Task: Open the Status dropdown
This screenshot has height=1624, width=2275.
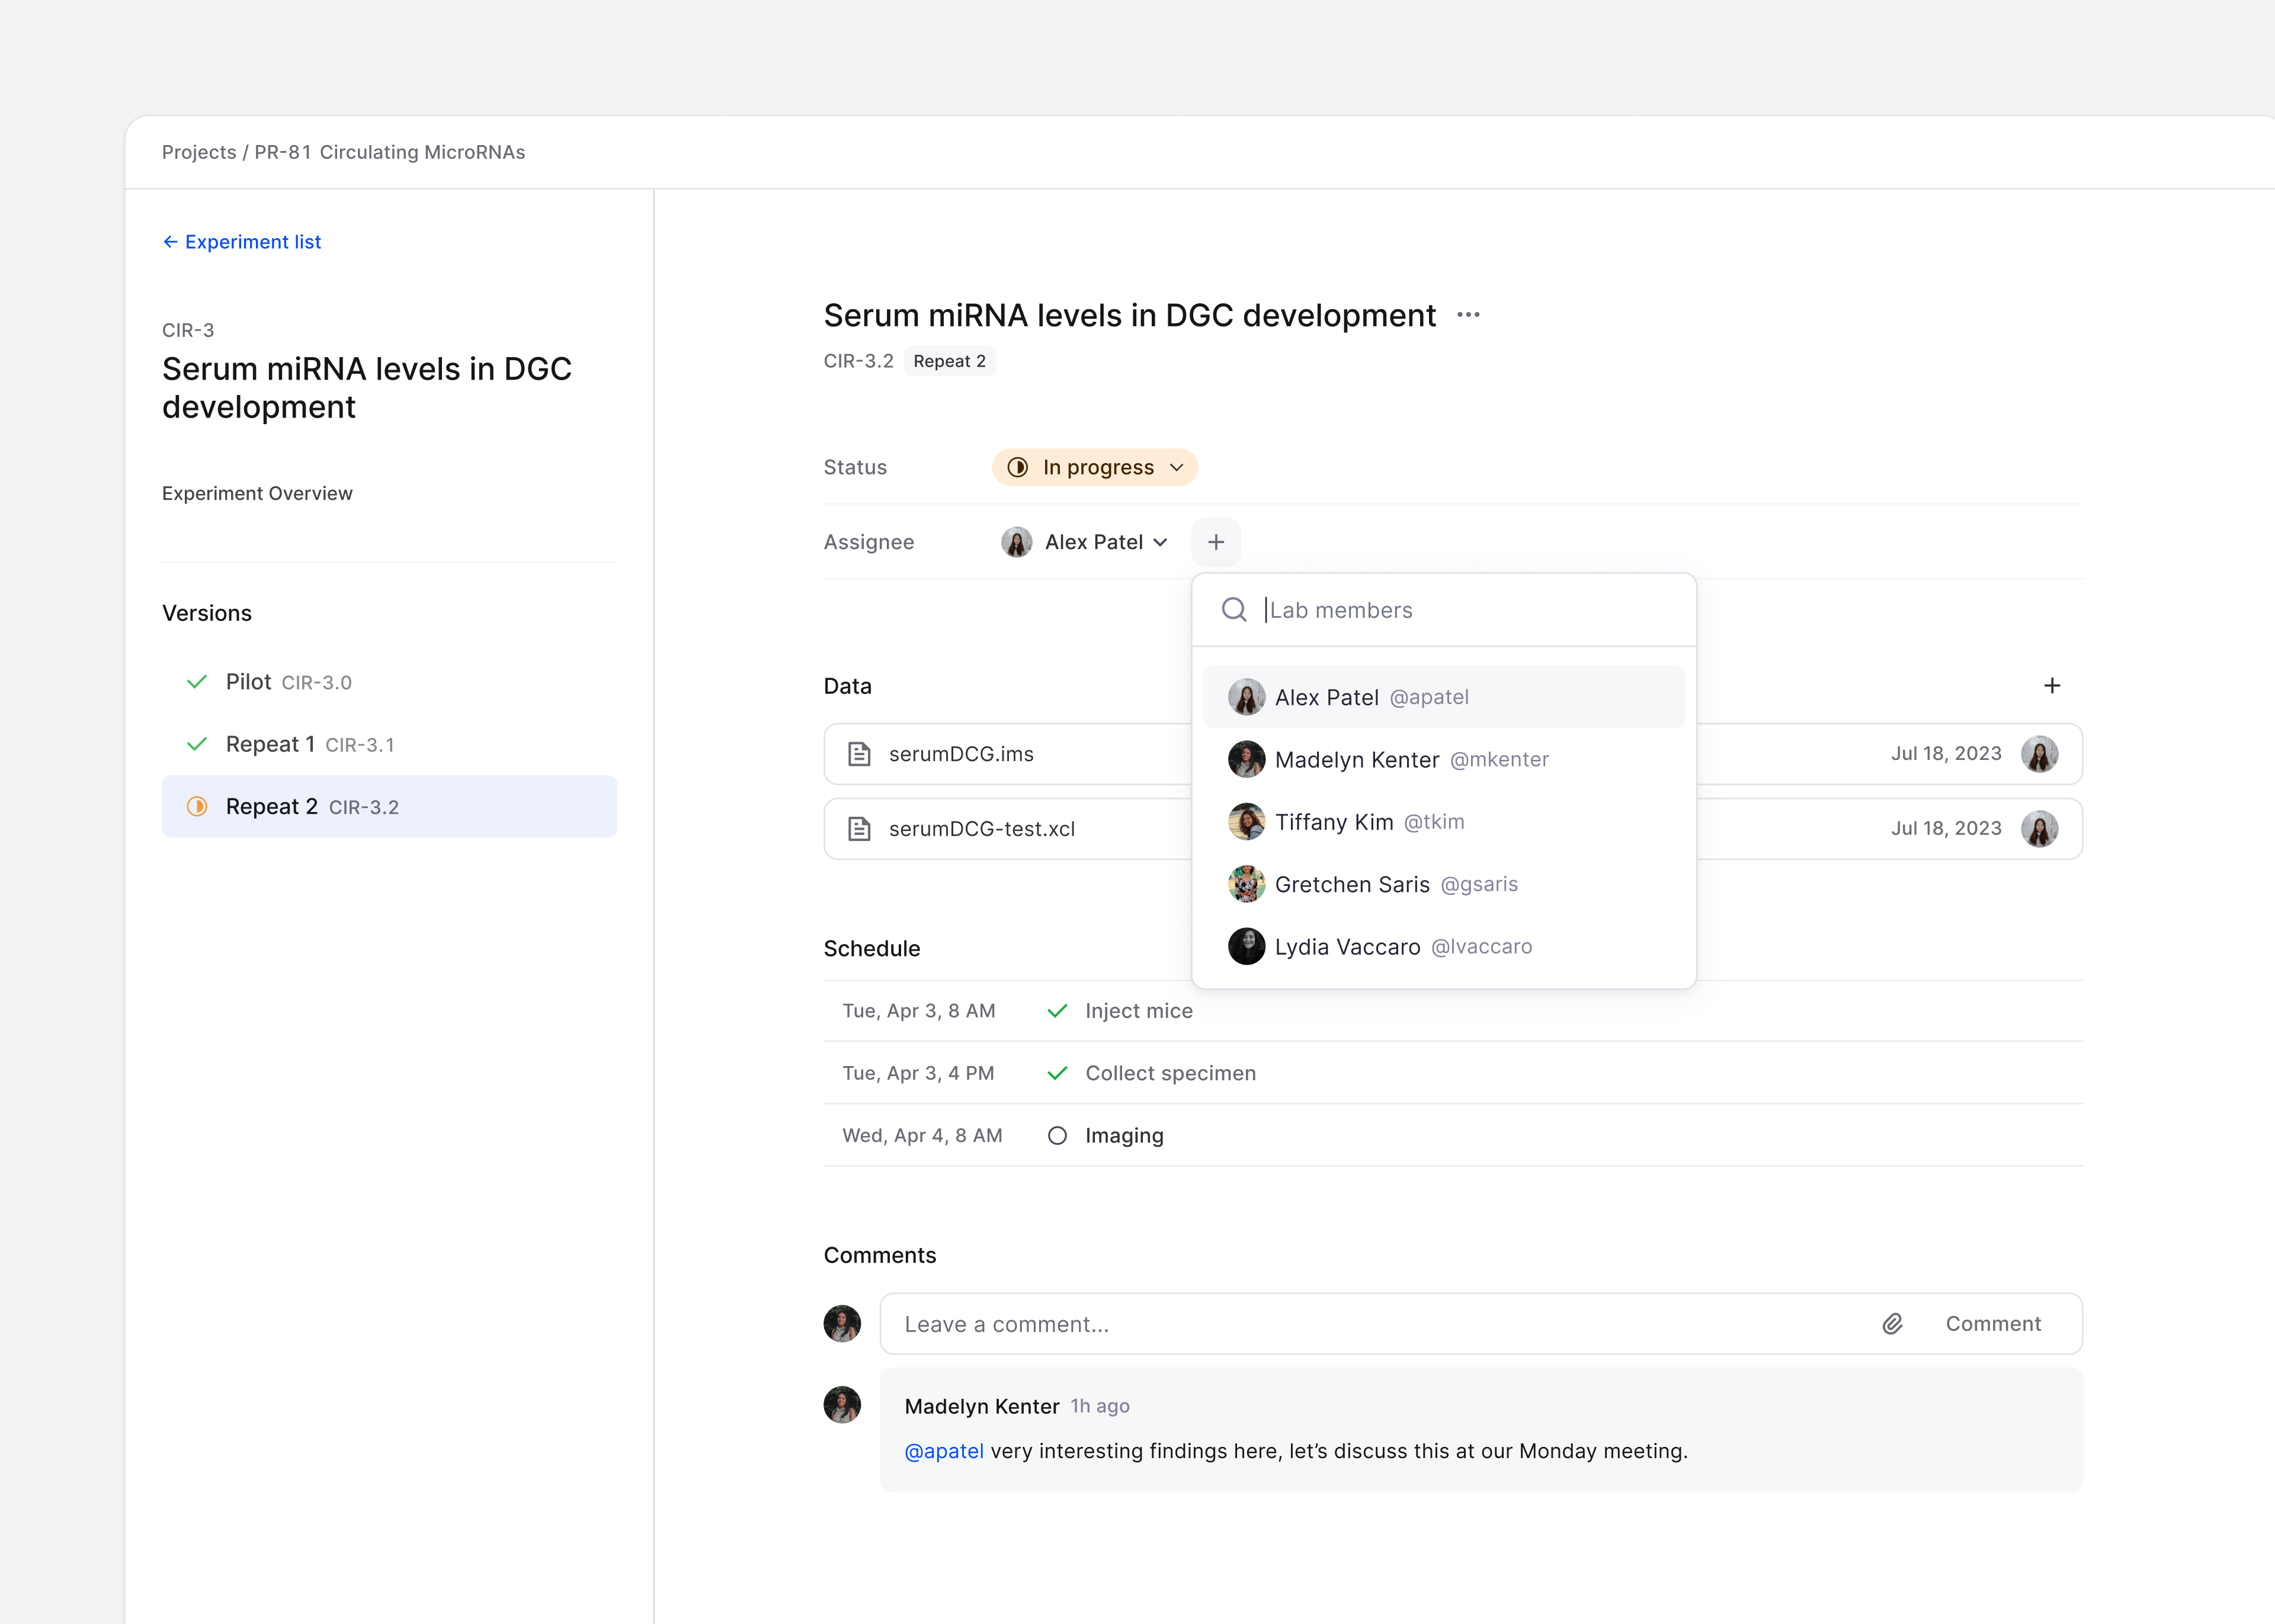Action: click(1177, 467)
